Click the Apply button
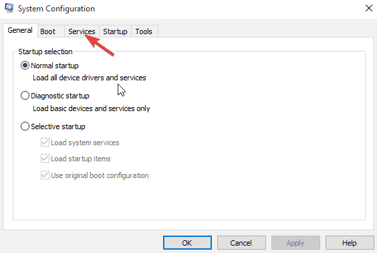 tap(295, 243)
